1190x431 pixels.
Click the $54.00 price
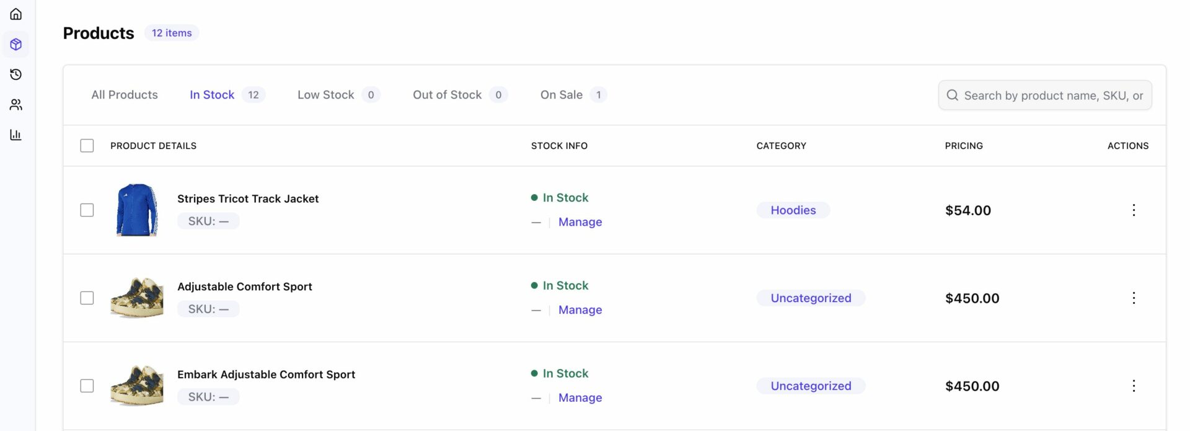[968, 210]
